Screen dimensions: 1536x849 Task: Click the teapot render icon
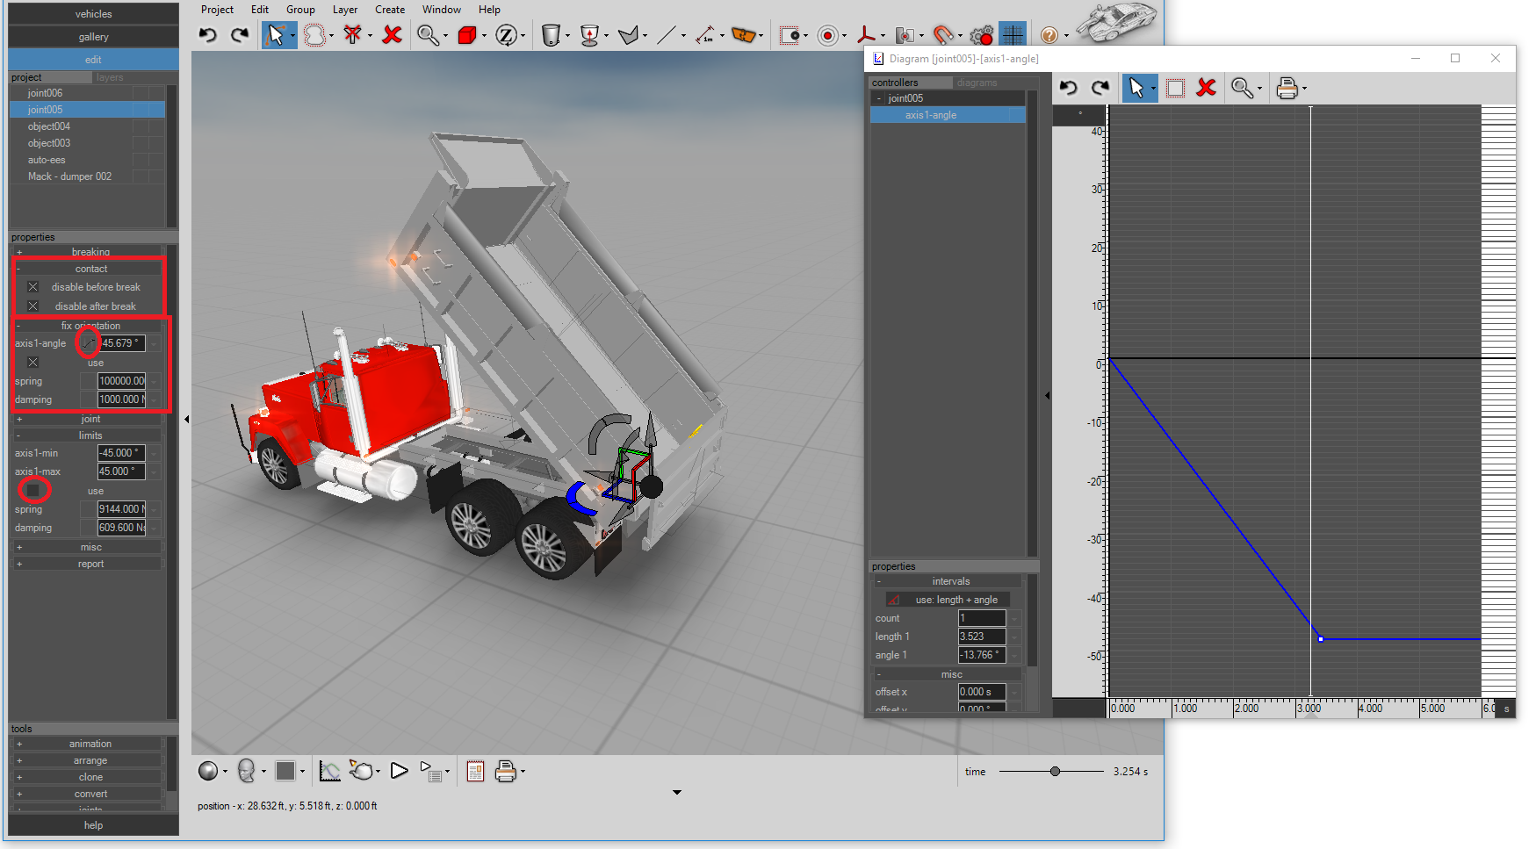(x=361, y=771)
